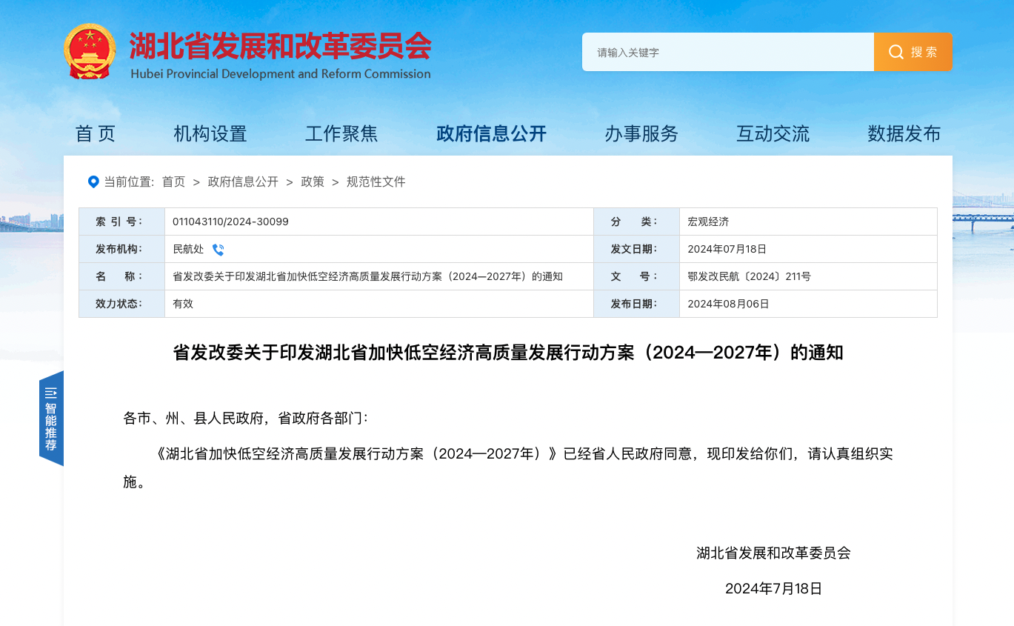This screenshot has width=1014, height=626.
Task: Click the keyword search input field
Action: [x=728, y=52]
